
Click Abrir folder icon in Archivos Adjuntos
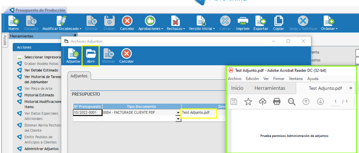tap(91, 54)
